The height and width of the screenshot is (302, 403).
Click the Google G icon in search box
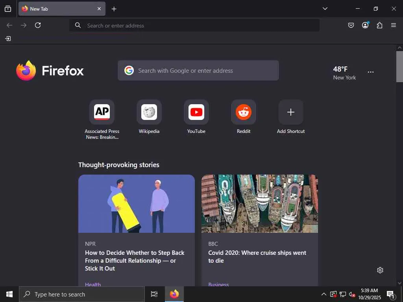(x=129, y=70)
